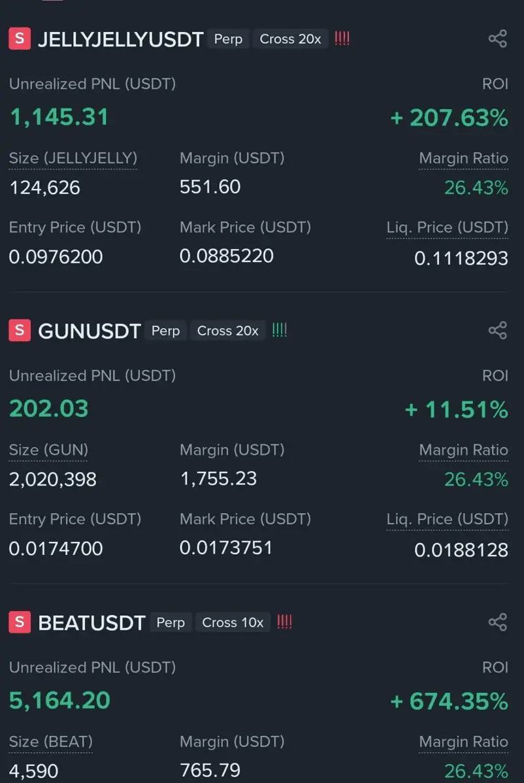Tap Margin Ratio label in JELLYJELLYUSDT card
The height and width of the screenshot is (783, 524).
click(463, 158)
